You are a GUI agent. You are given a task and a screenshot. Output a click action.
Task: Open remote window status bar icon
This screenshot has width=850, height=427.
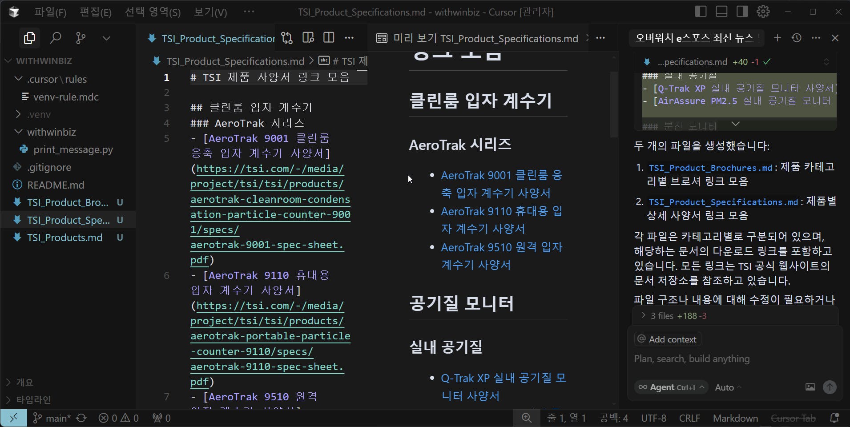14,418
